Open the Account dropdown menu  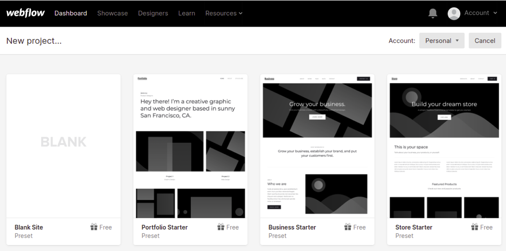pos(481,13)
